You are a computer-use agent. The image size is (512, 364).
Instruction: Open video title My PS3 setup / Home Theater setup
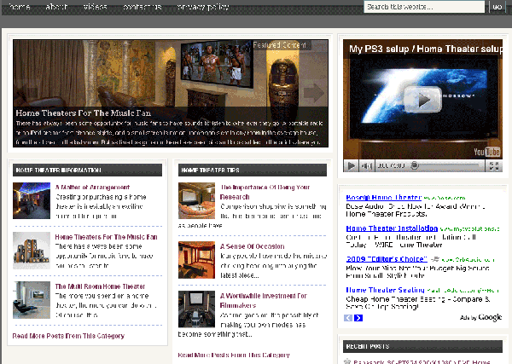[426, 49]
